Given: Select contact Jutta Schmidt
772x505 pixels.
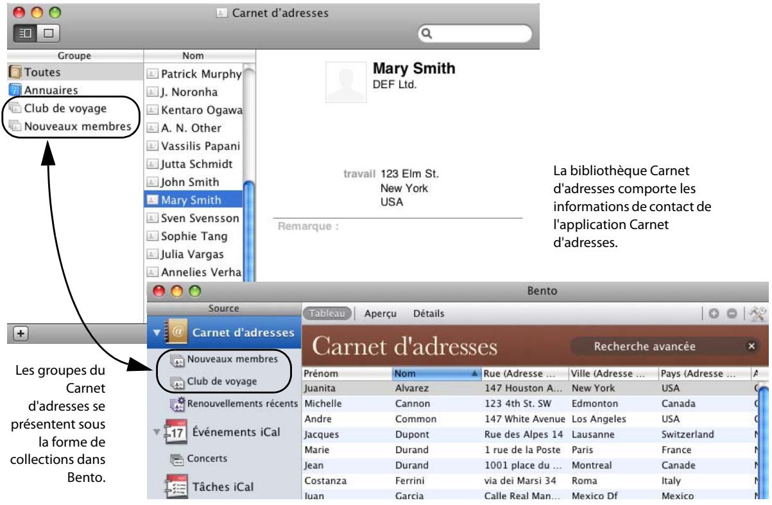Looking at the screenshot, I should coord(193,163).
